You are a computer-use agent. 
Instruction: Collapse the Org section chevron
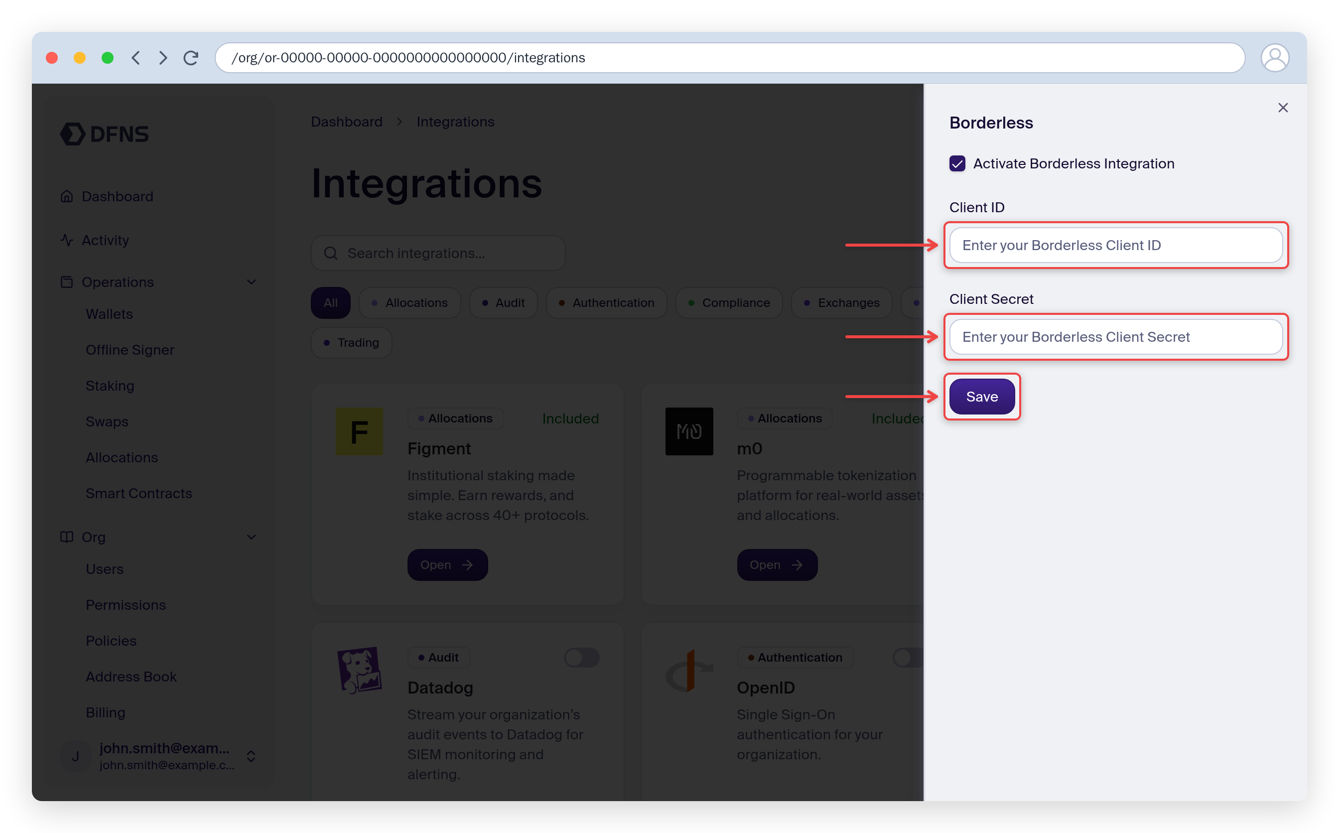click(x=251, y=537)
